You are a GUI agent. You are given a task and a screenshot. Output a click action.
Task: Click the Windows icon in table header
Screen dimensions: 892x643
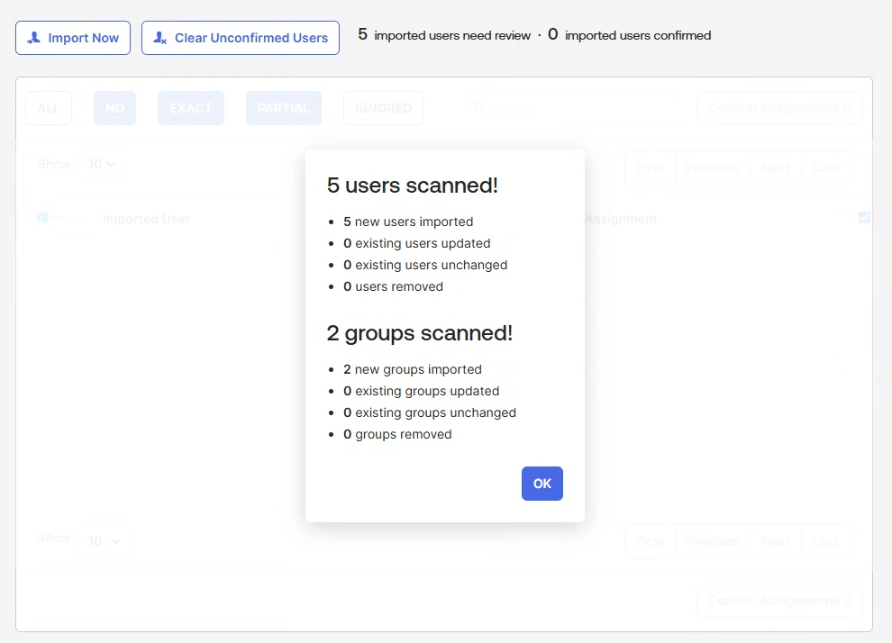[x=42, y=217]
